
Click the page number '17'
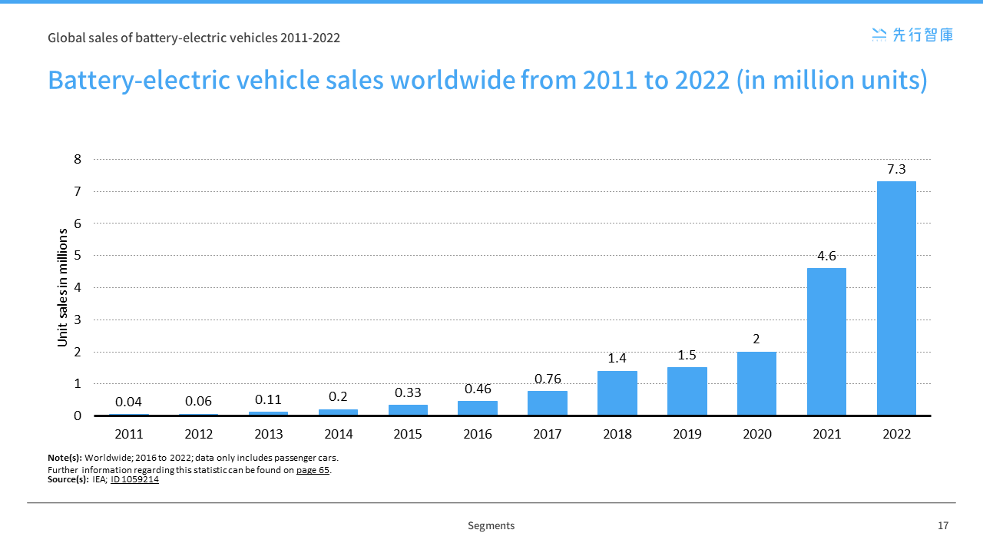[x=944, y=526]
